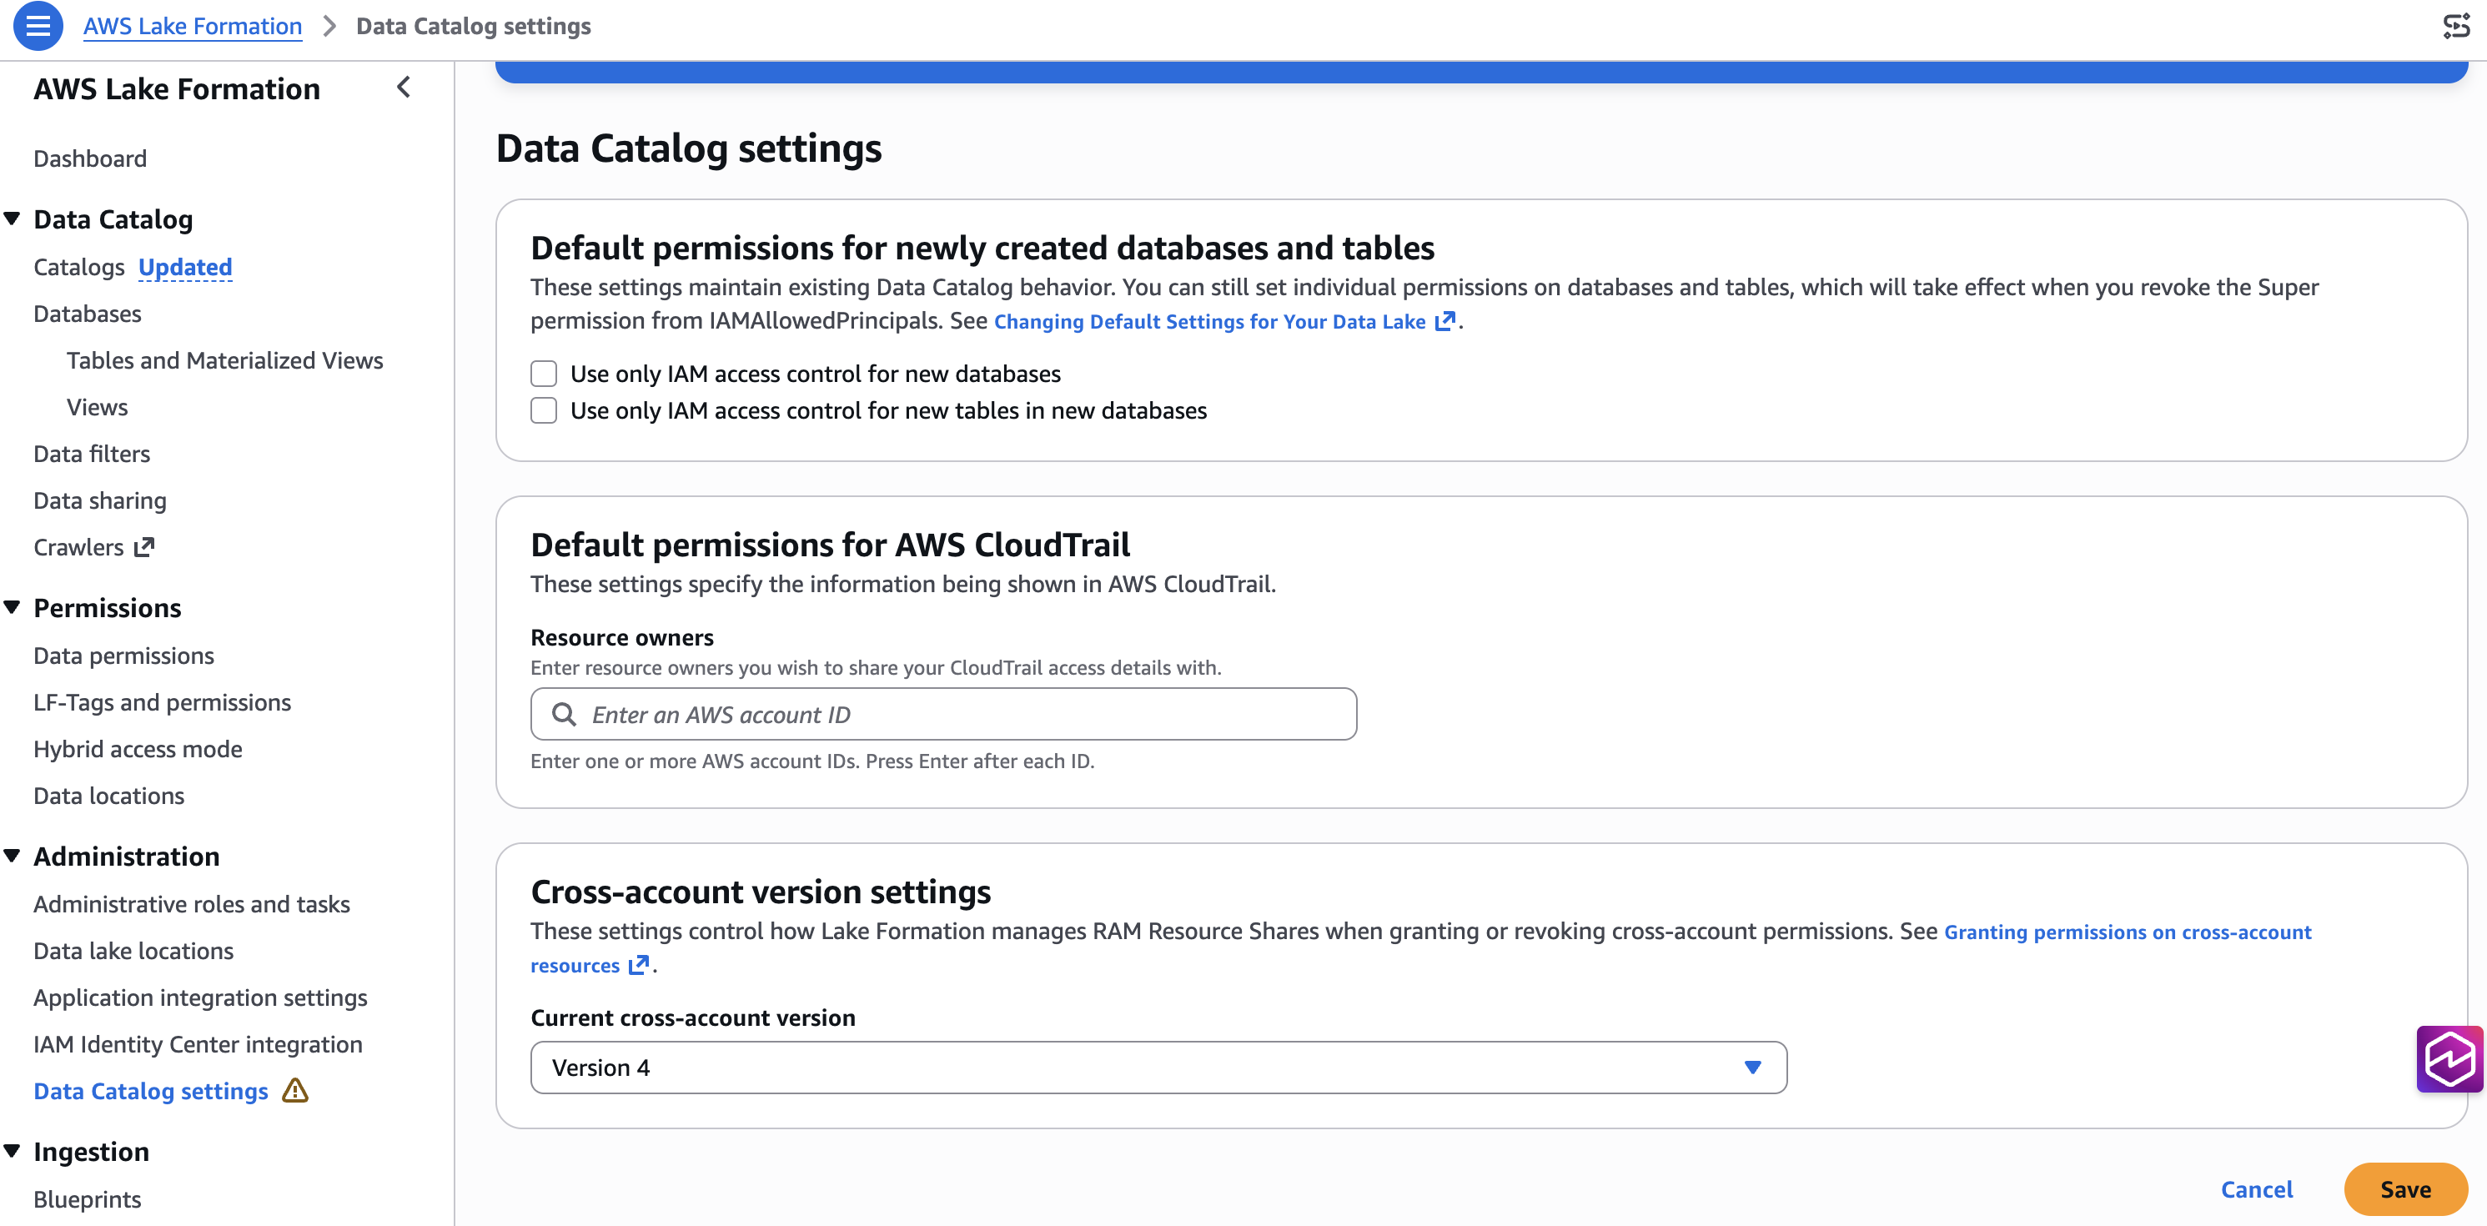Open Data locations page
Image resolution: width=2487 pixels, height=1226 pixels.
[x=108, y=796]
